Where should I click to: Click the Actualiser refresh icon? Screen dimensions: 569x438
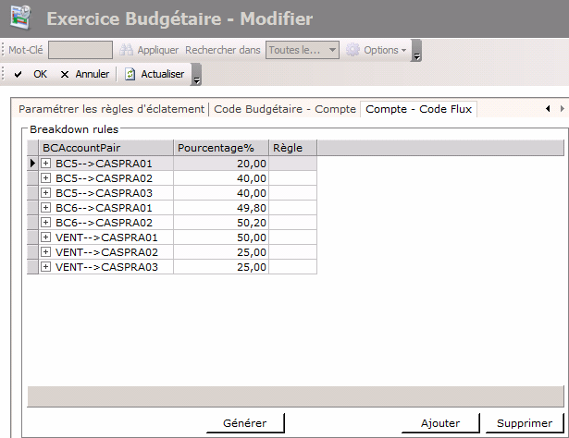[130, 74]
